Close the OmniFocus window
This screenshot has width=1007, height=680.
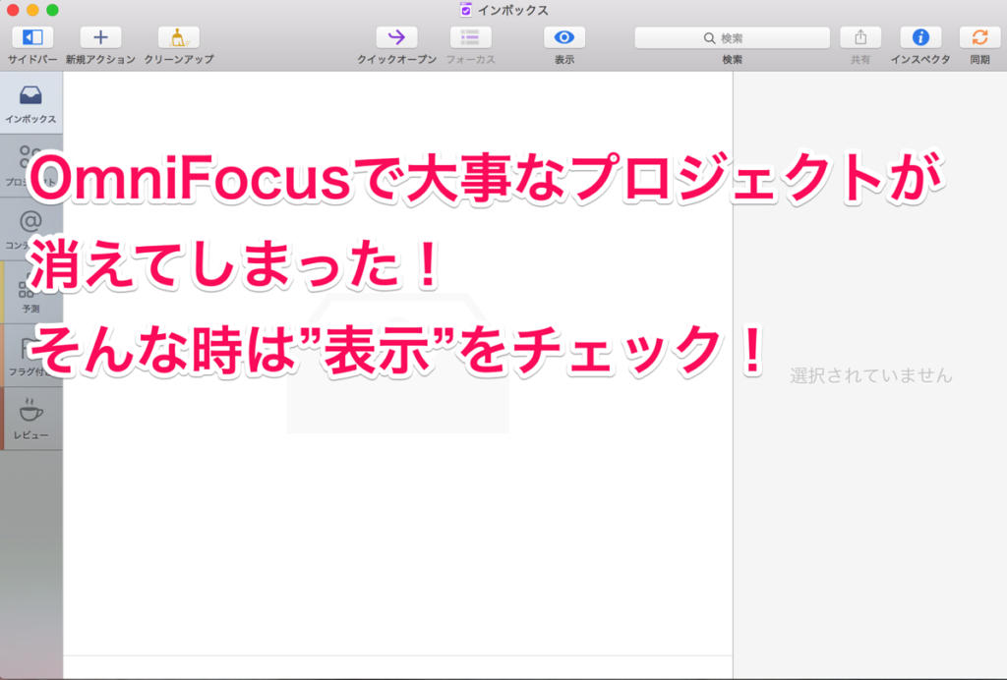pos(12,10)
